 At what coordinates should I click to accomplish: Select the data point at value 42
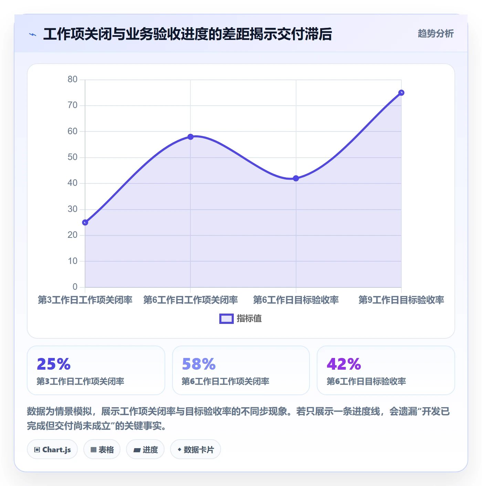pos(296,178)
